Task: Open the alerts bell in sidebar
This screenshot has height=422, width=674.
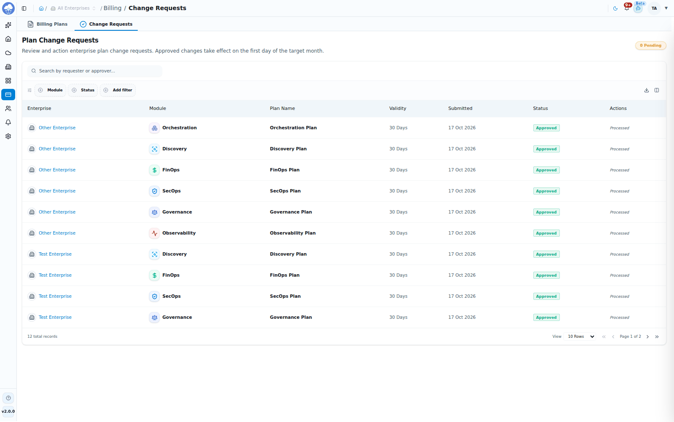Action: [x=8, y=123]
